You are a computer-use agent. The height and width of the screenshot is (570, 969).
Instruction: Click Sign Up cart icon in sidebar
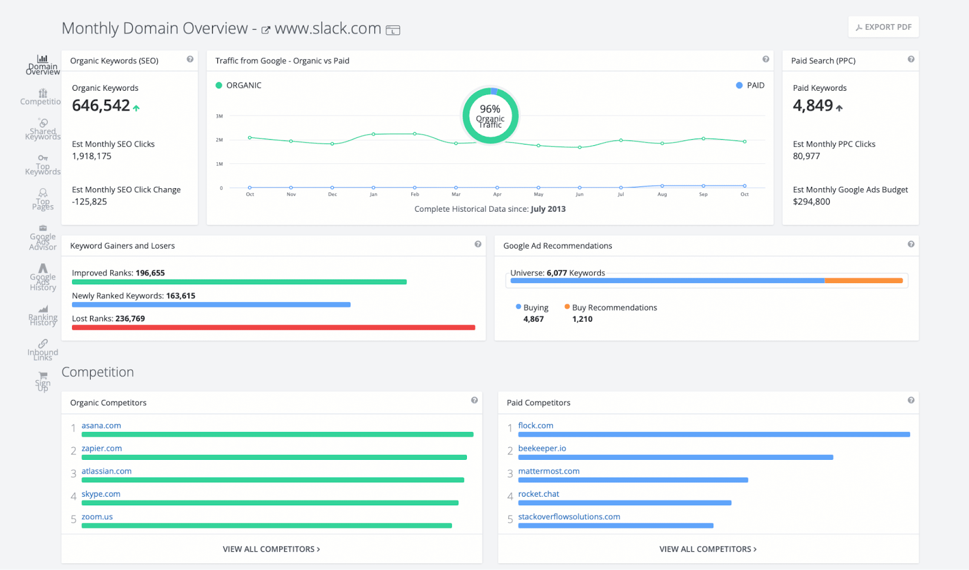pos(43,376)
